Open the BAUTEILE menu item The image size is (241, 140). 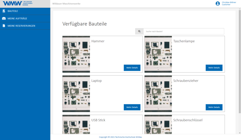25,11
